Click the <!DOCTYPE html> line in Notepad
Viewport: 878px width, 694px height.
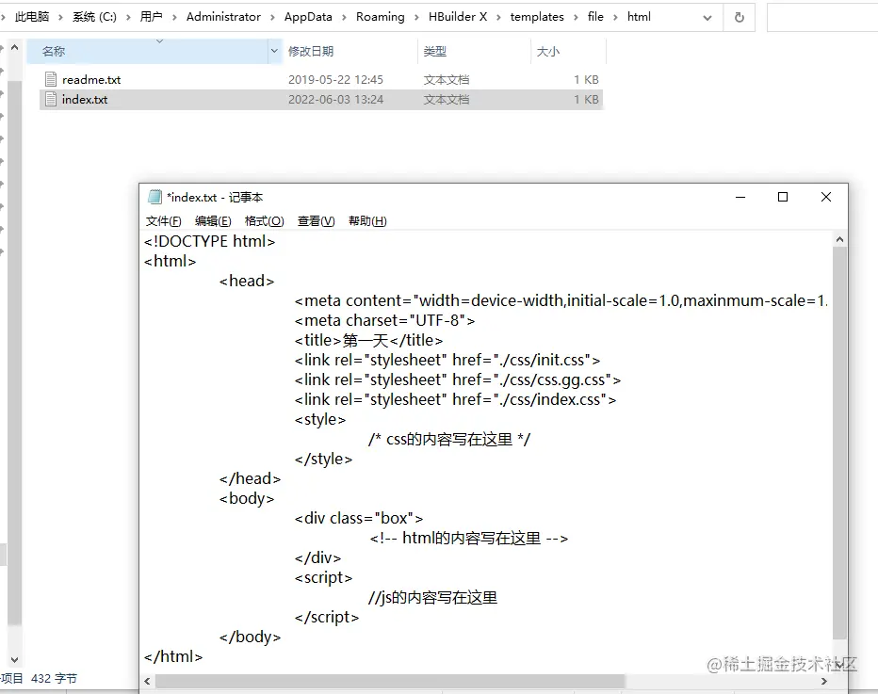209,242
